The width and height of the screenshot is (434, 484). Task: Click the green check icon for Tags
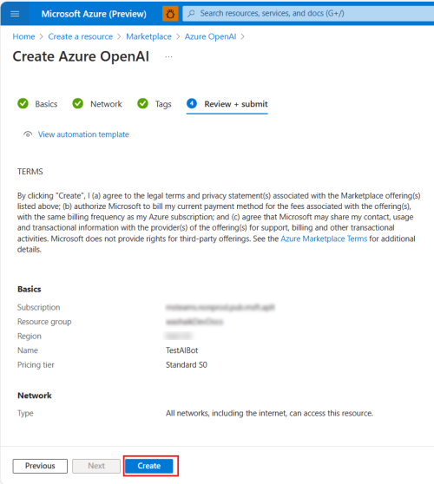[x=142, y=103]
